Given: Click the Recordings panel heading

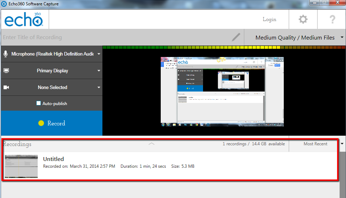Looking at the screenshot, I should pos(17,144).
